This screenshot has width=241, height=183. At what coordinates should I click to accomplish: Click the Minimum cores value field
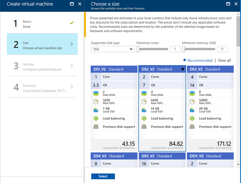pyautogui.click(x=175, y=49)
